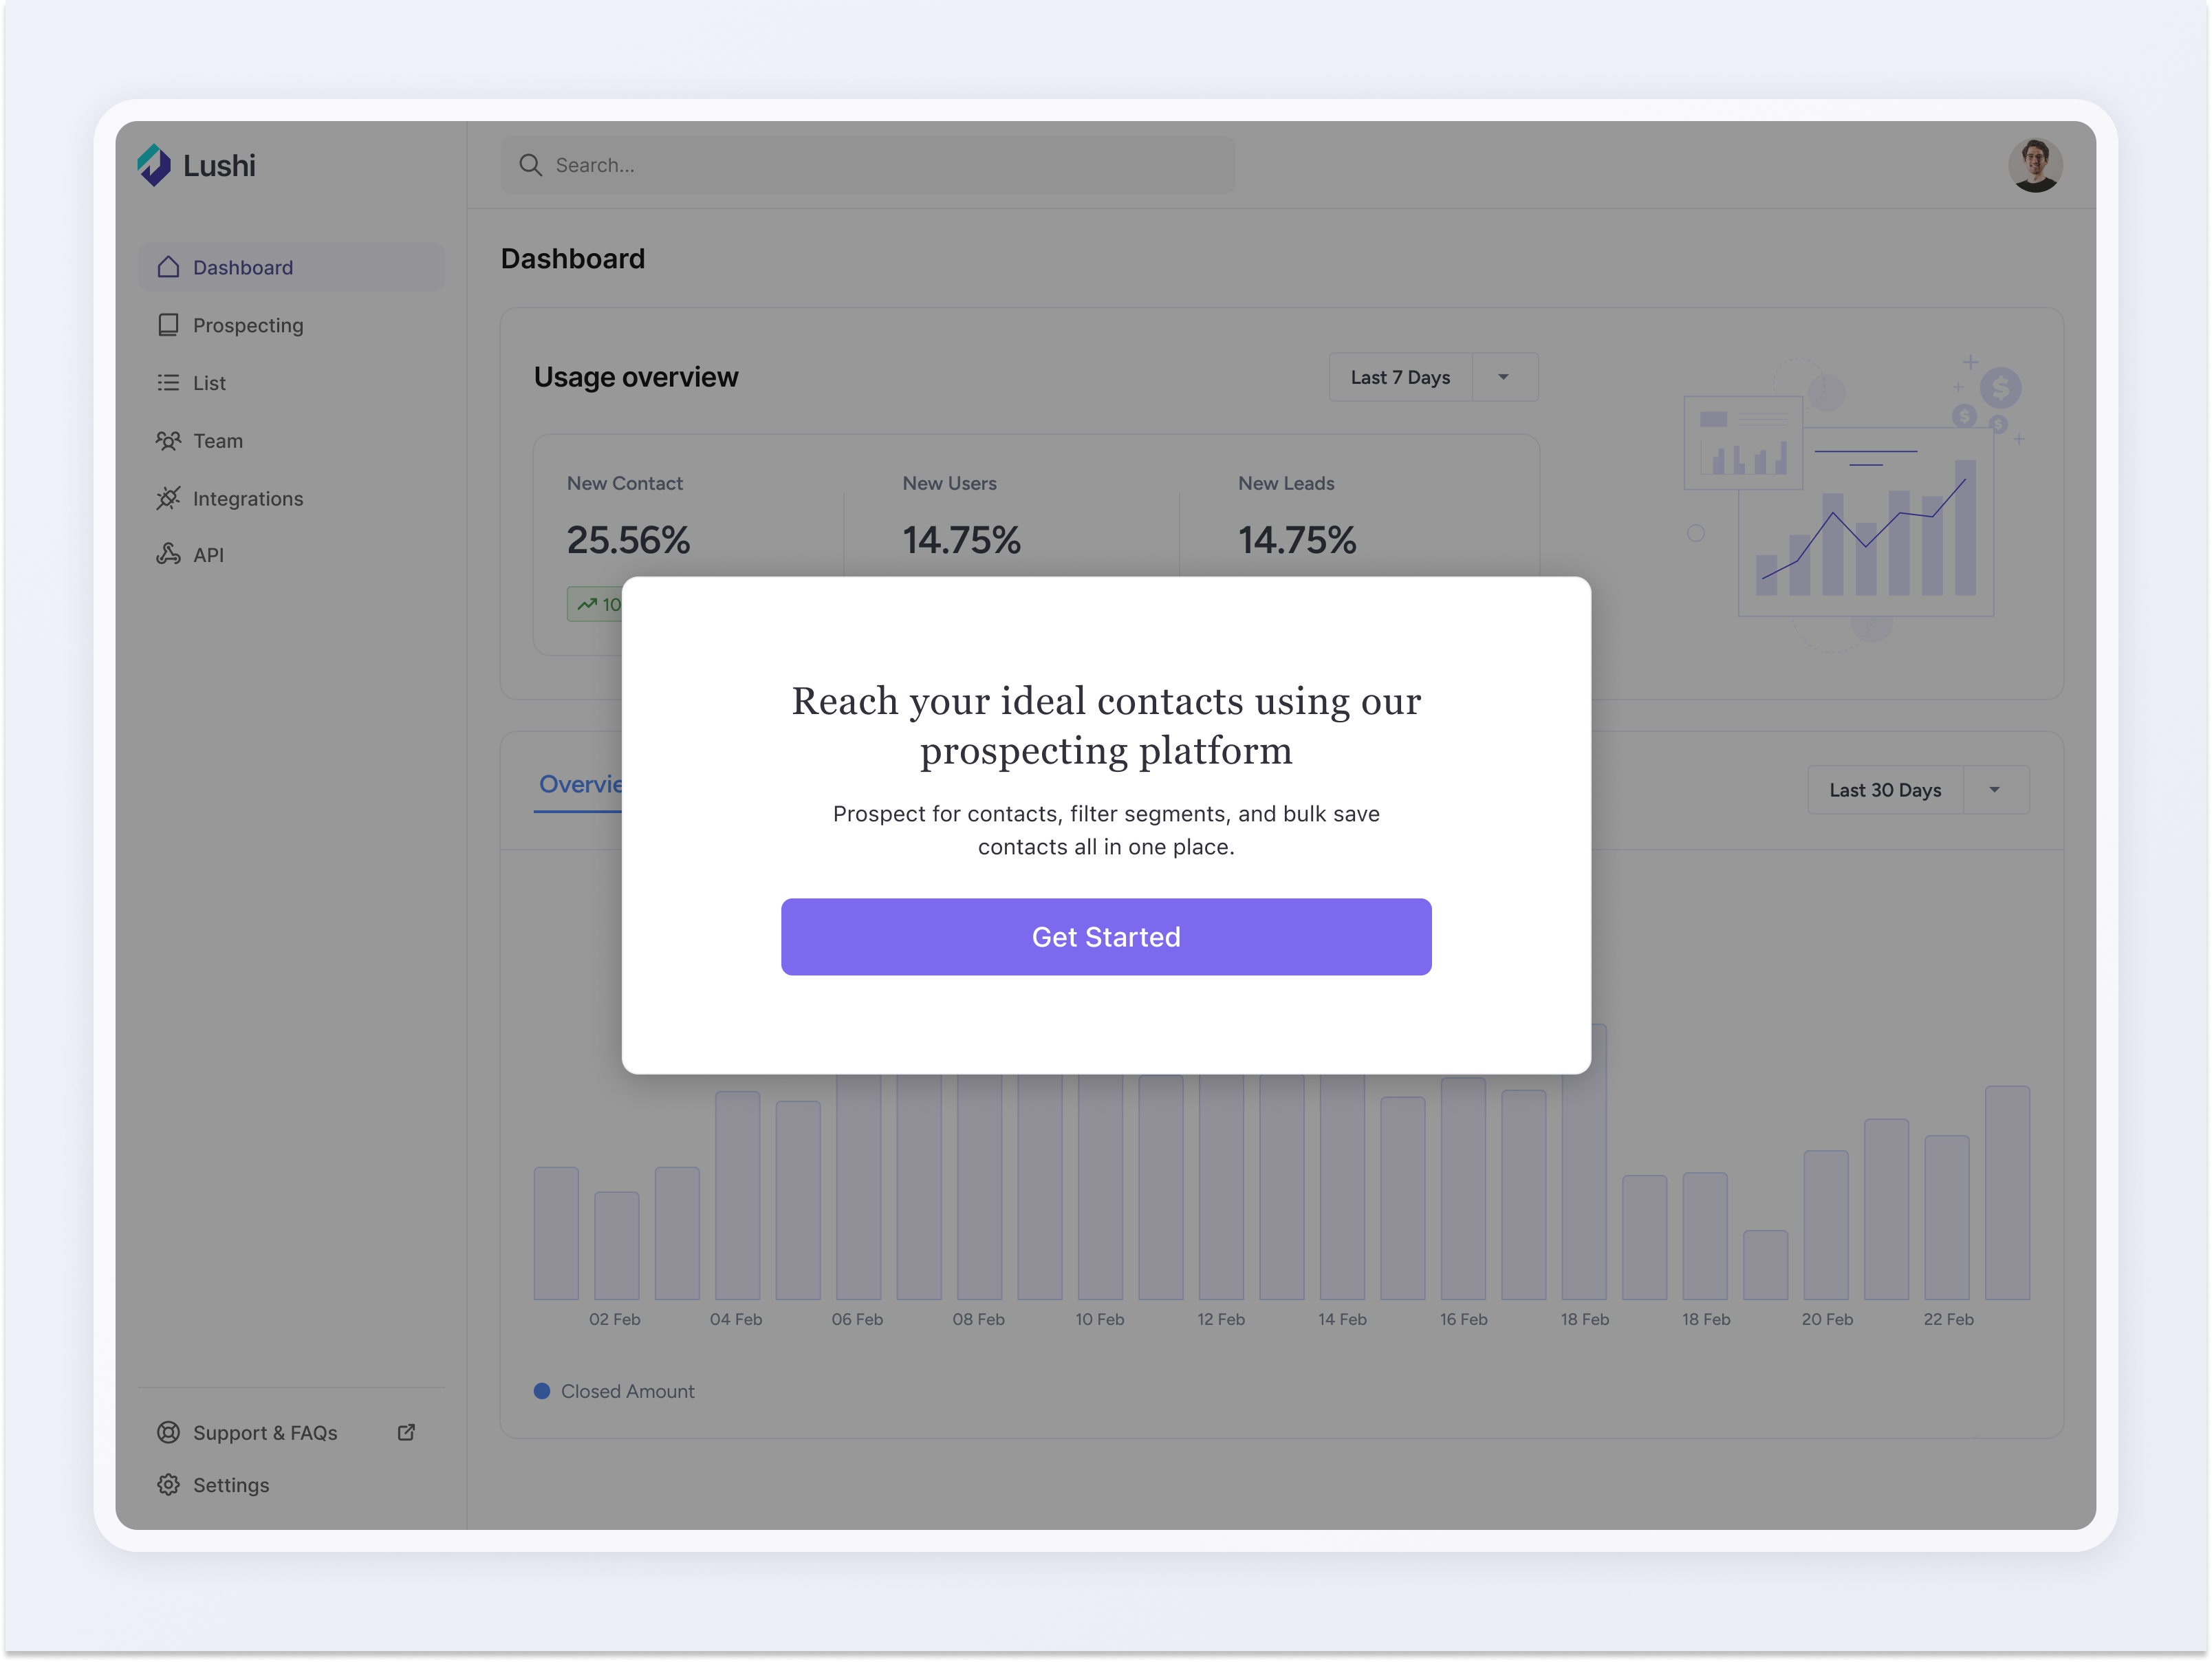Open Integrations via its sidebar icon

click(x=168, y=498)
